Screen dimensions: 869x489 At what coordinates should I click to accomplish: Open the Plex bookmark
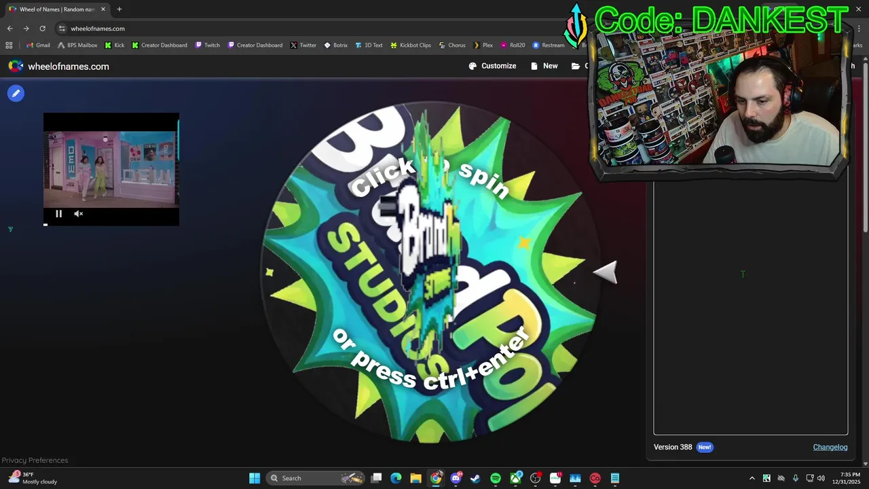(x=483, y=46)
